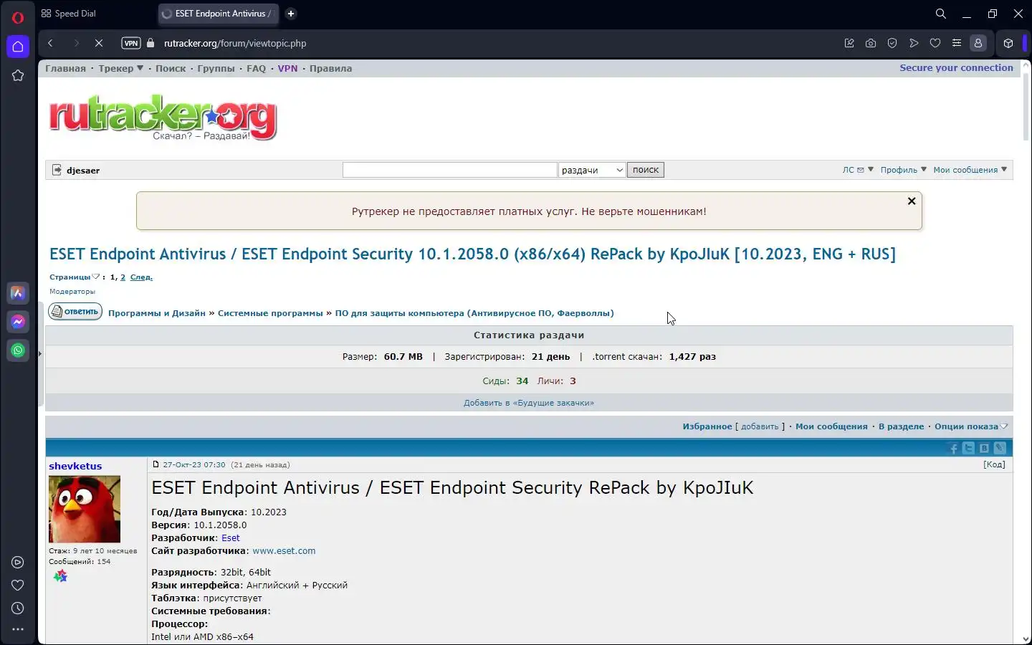Click the forum search text field
Viewport: 1032px width, 645px height.
pos(449,170)
